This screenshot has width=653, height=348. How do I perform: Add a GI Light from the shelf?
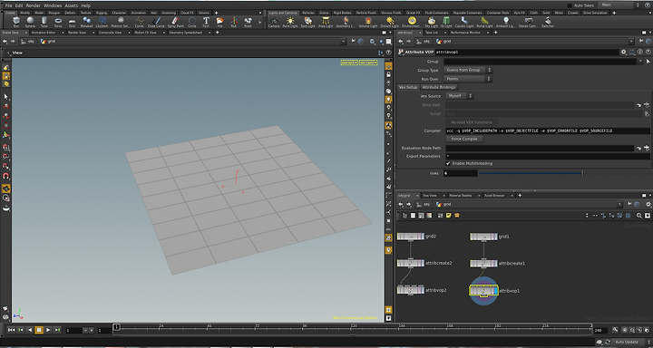pyautogui.click(x=446, y=22)
